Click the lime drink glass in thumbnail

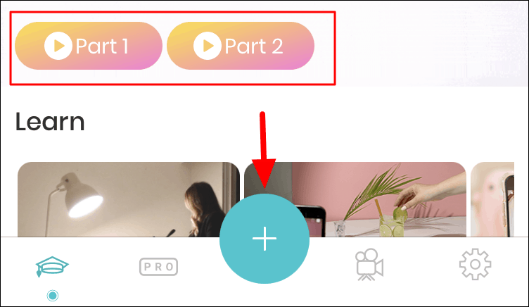click(391, 225)
